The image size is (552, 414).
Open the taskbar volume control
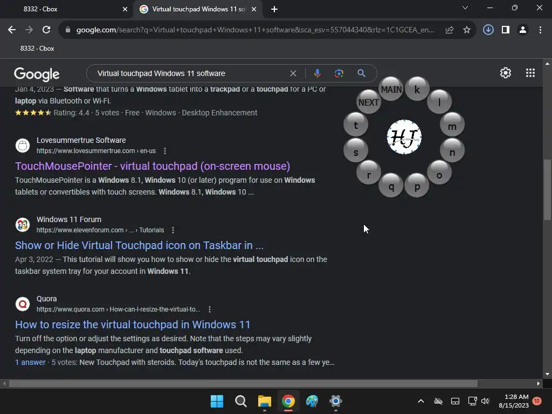pos(485,401)
